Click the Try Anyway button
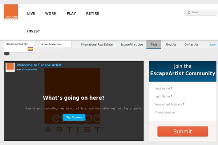The width and height of the screenshot is (218, 145). 74,117
